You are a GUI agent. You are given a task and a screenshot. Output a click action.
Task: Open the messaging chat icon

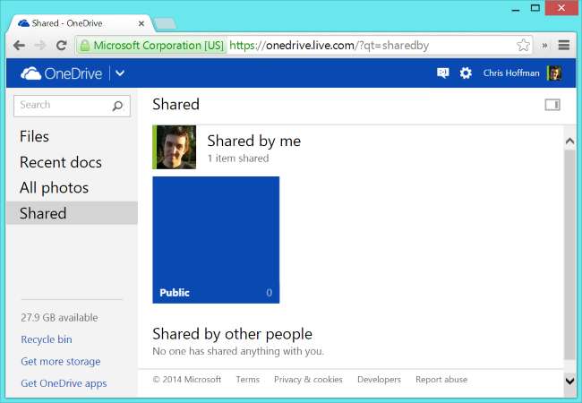click(x=442, y=73)
